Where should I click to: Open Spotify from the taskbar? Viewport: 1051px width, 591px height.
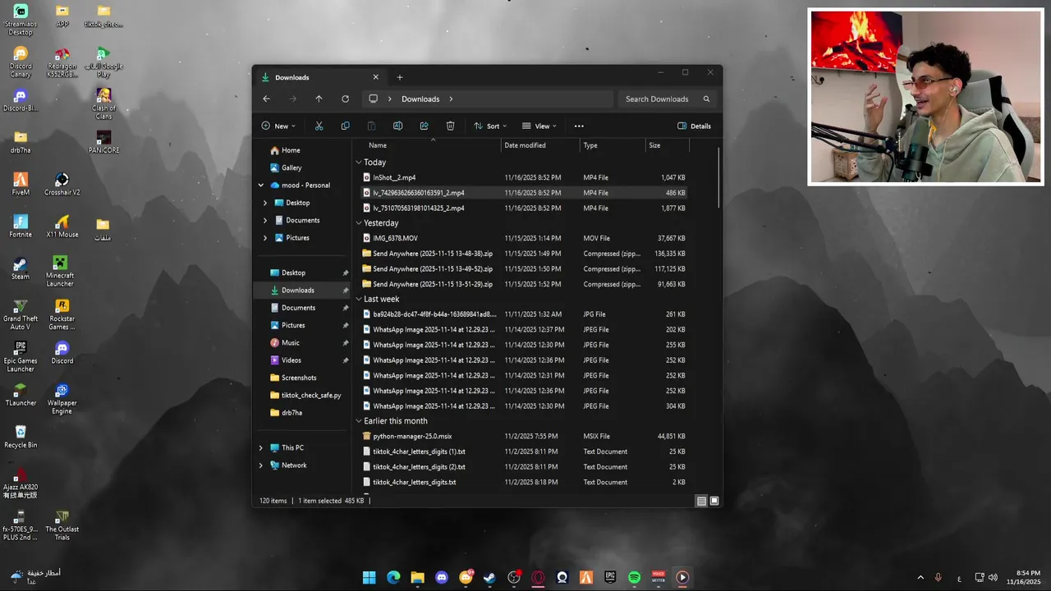(x=634, y=577)
